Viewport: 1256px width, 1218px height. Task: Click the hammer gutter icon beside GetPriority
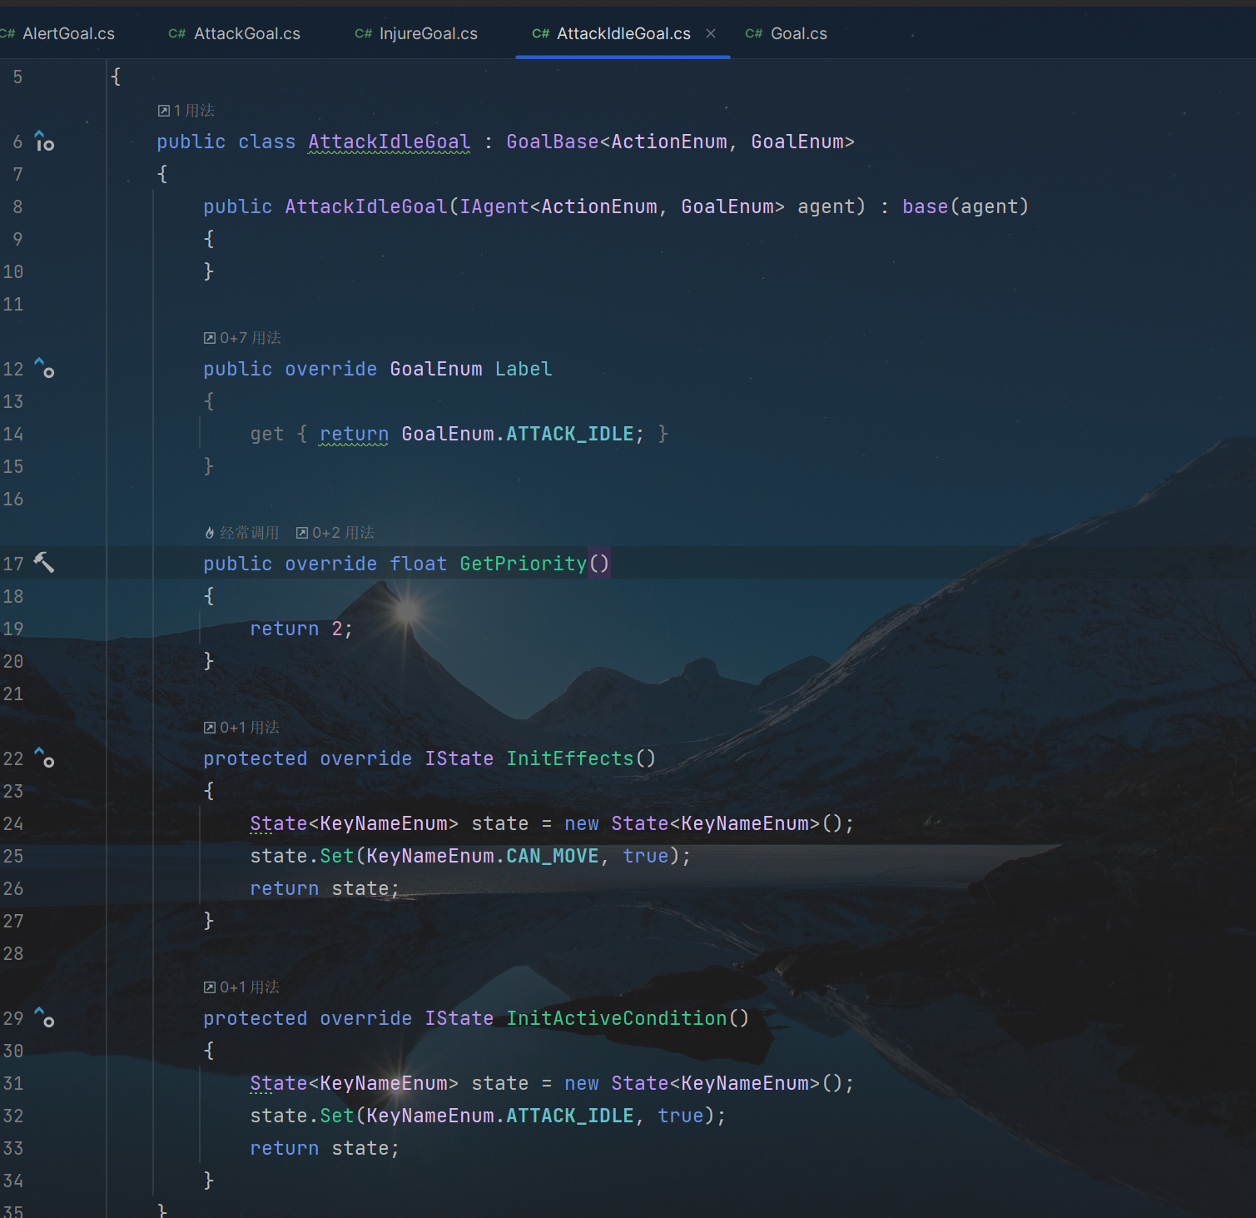pos(44,564)
